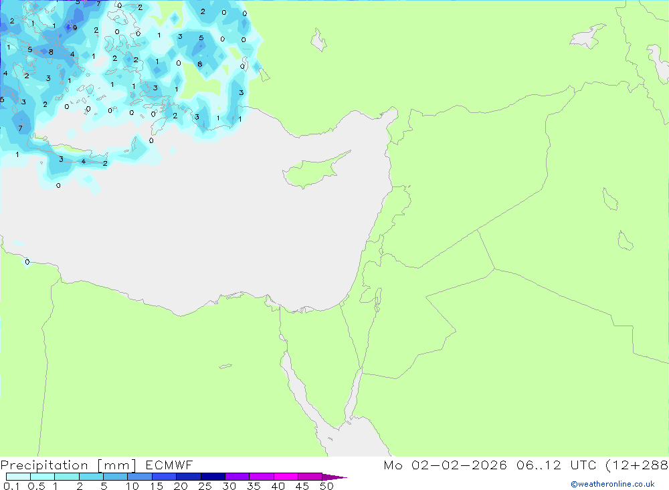669x490 pixels.
Task: Pick the 0.1–0.5 mm palest cyan swatch
Action: 18,477
